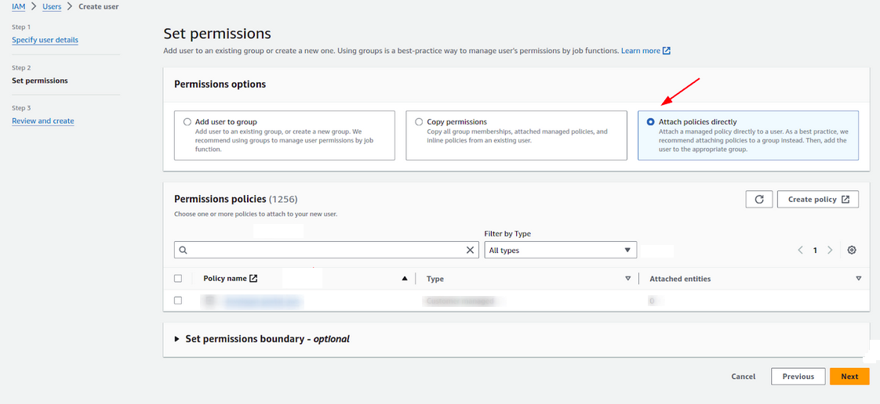Click the Type column sort arrow

(627, 279)
